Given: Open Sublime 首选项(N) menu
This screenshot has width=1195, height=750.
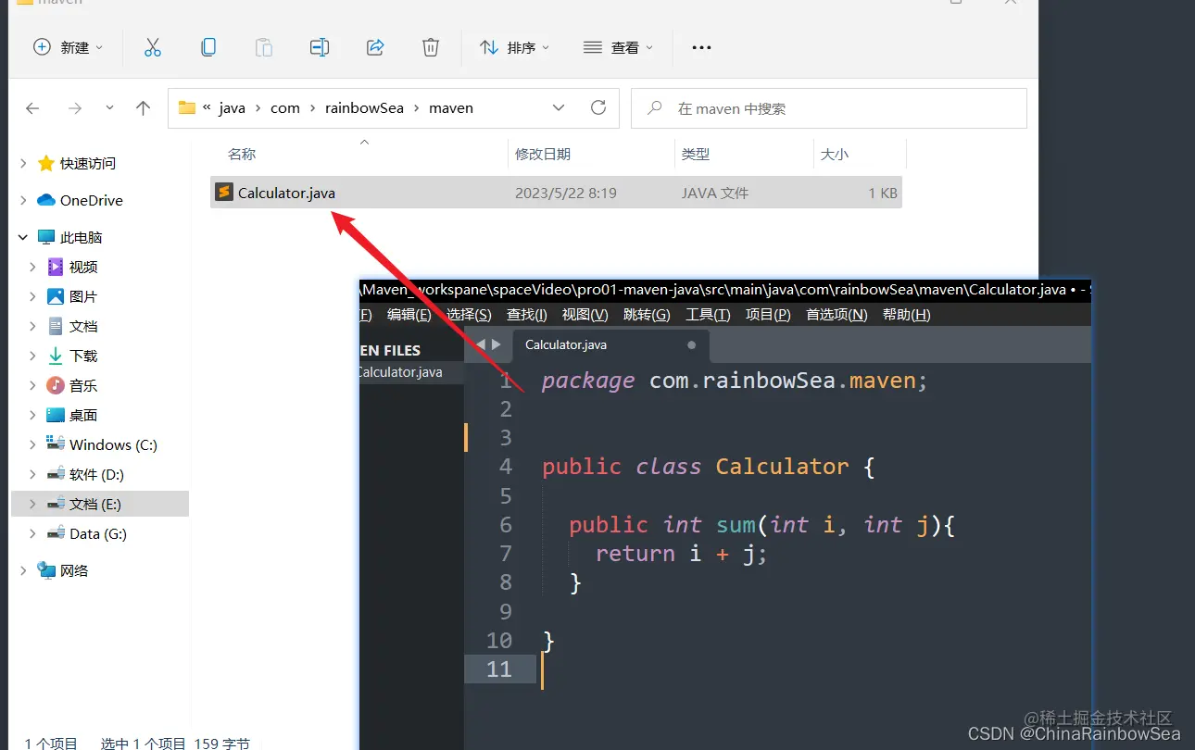Looking at the screenshot, I should point(836,315).
